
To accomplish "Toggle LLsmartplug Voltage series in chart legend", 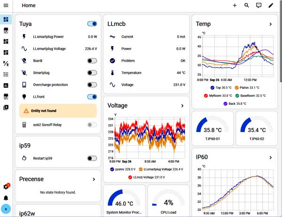I will tap(161, 169).
